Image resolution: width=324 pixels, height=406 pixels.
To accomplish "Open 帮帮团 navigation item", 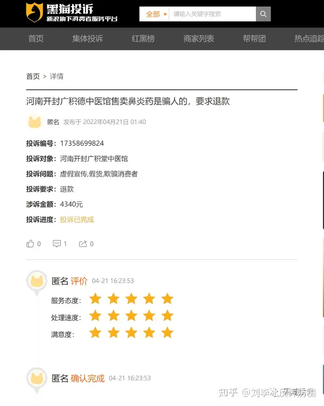I will [254, 39].
